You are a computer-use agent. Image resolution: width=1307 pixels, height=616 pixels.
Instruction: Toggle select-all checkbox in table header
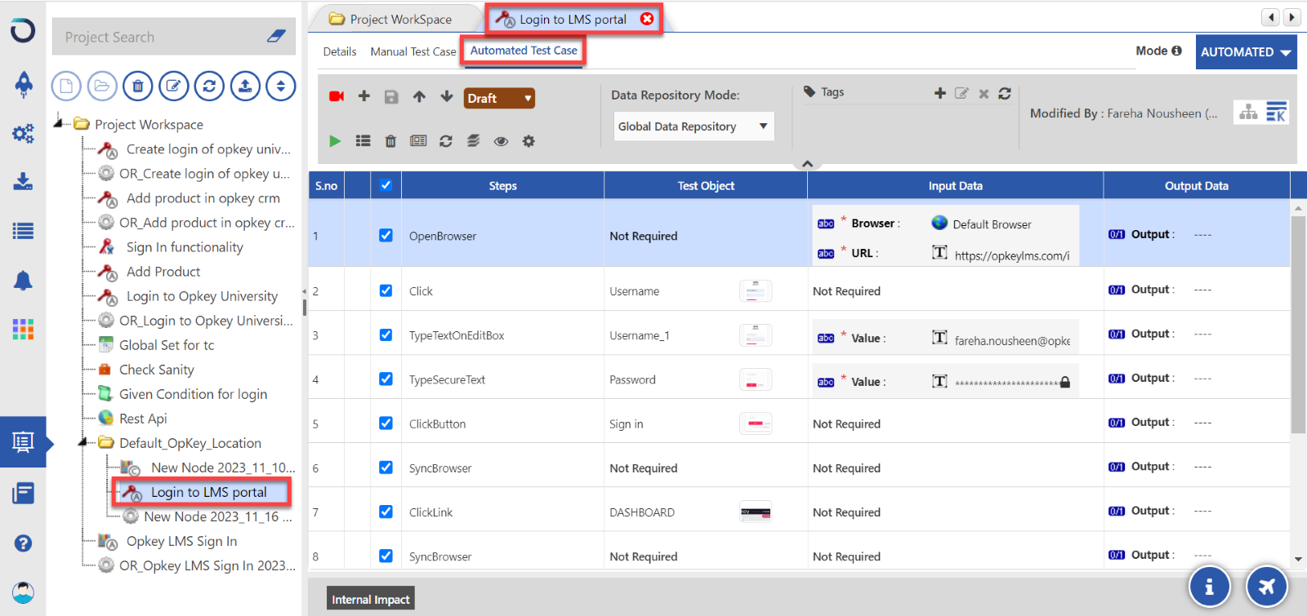[x=386, y=185]
